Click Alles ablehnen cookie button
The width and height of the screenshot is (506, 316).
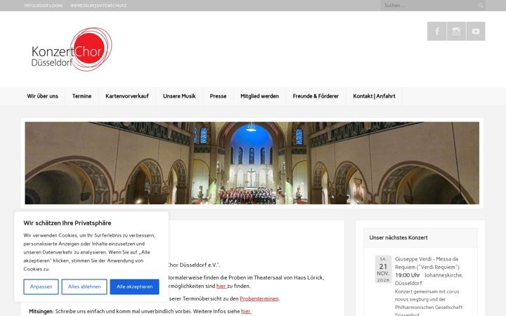coord(84,287)
